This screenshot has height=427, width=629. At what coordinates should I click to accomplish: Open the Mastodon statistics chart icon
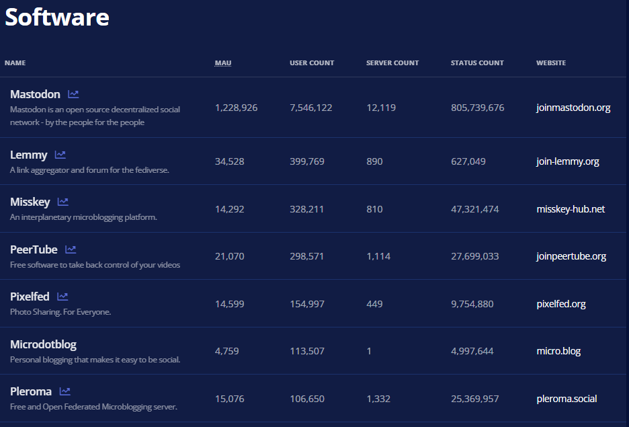[73, 94]
